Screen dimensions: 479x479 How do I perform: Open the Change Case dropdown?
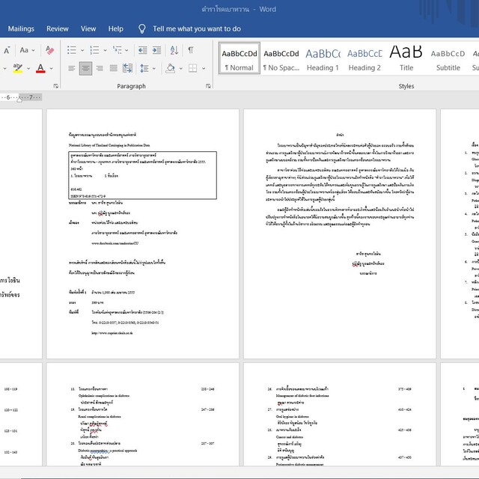(x=26, y=50)
